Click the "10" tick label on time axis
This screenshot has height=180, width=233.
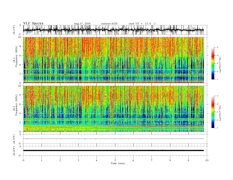click(x=207, y=160)
